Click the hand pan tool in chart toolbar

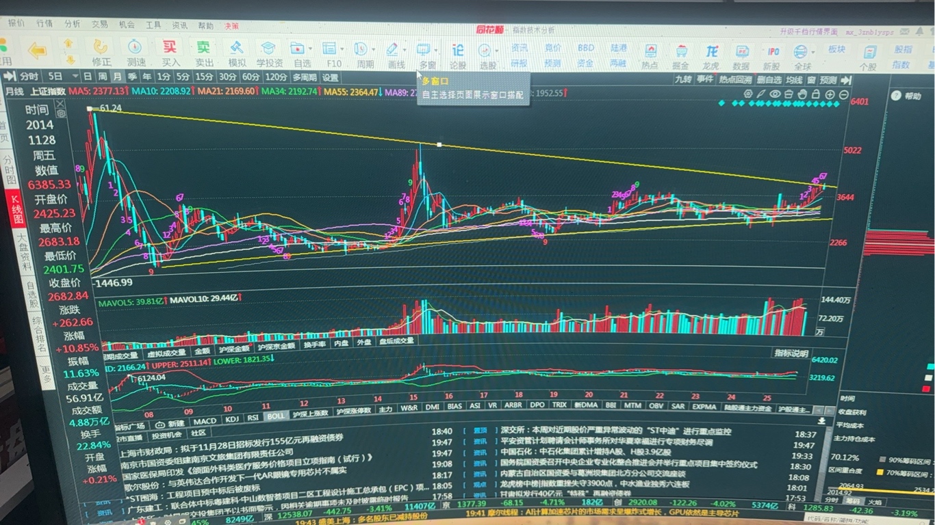click(x=802, y=94)
